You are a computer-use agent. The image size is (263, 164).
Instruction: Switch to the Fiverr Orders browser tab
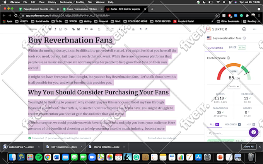[x=82, y=9]
